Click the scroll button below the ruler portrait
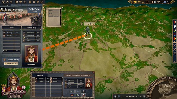 [x=19, y=96]
